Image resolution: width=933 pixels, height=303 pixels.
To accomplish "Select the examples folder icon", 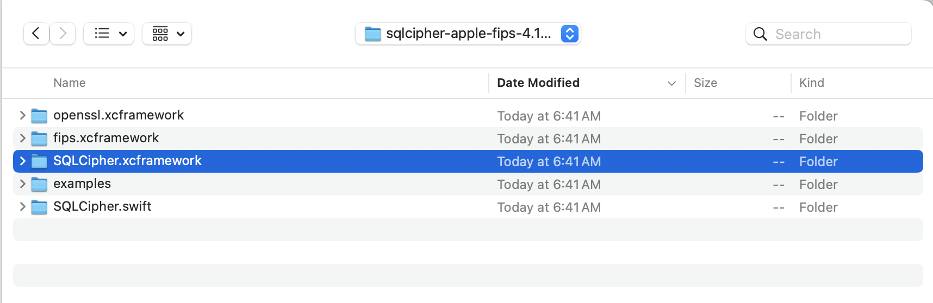I will [x=39, y=184].
